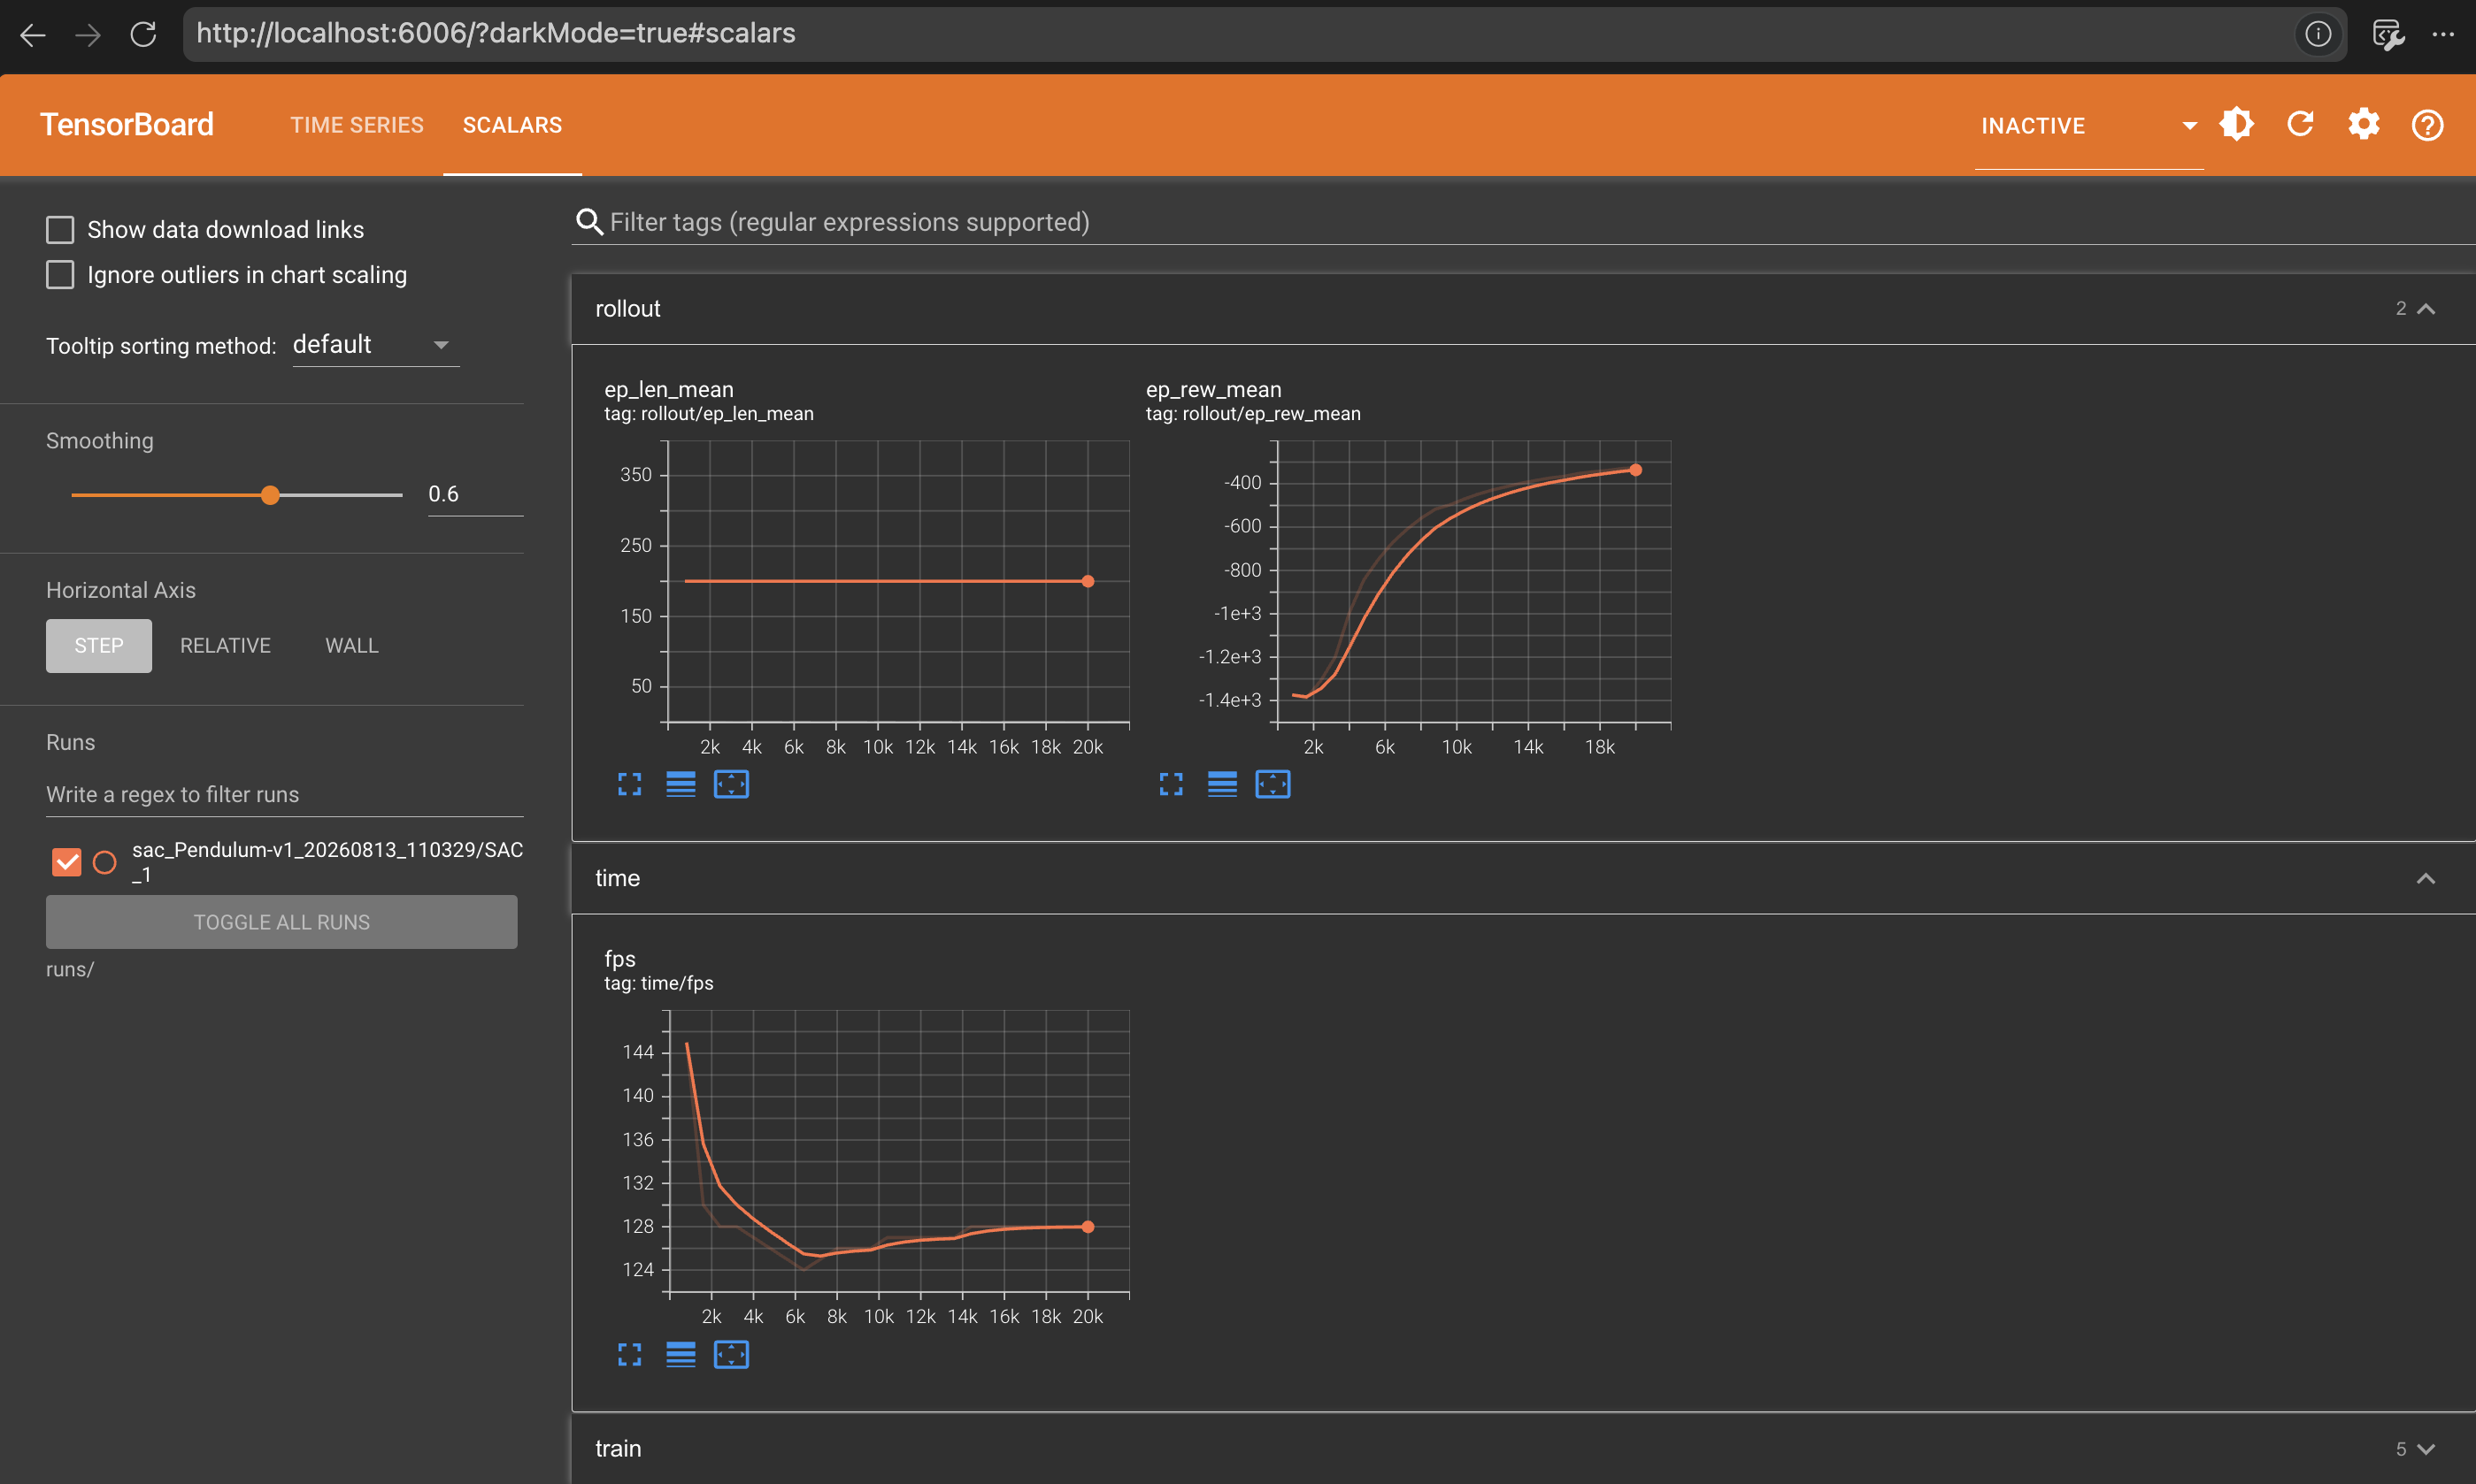
Task: Open the INACTIVE plugins dropdown
Action: pyautogui.click(x=2088, y=126)
